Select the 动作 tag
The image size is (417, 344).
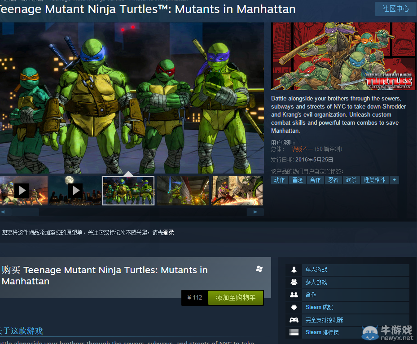(x=279, y=180)
